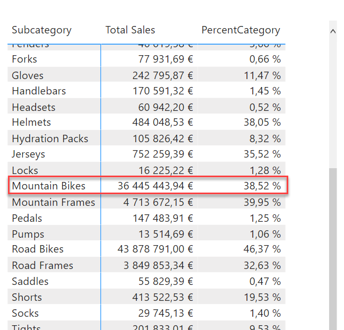Screen dimensions: 344x330
Task: Click the scroll up arrow
Action: (x=333, y=31)
